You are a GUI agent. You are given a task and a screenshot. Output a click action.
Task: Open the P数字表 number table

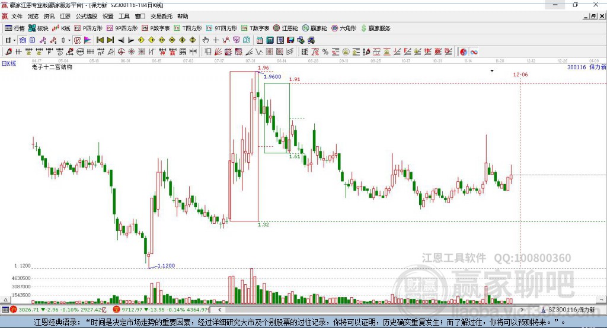coord(156,28)
